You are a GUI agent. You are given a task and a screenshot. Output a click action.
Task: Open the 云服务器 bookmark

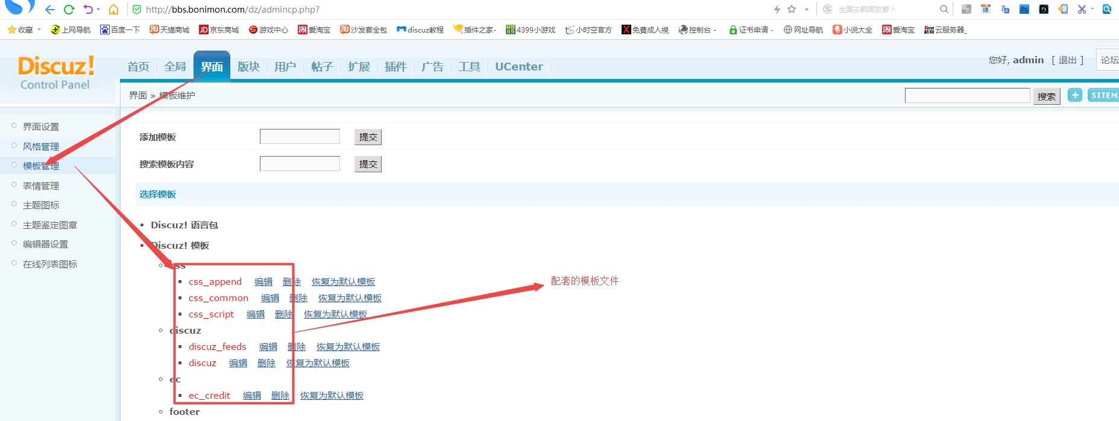click(945, 30)
